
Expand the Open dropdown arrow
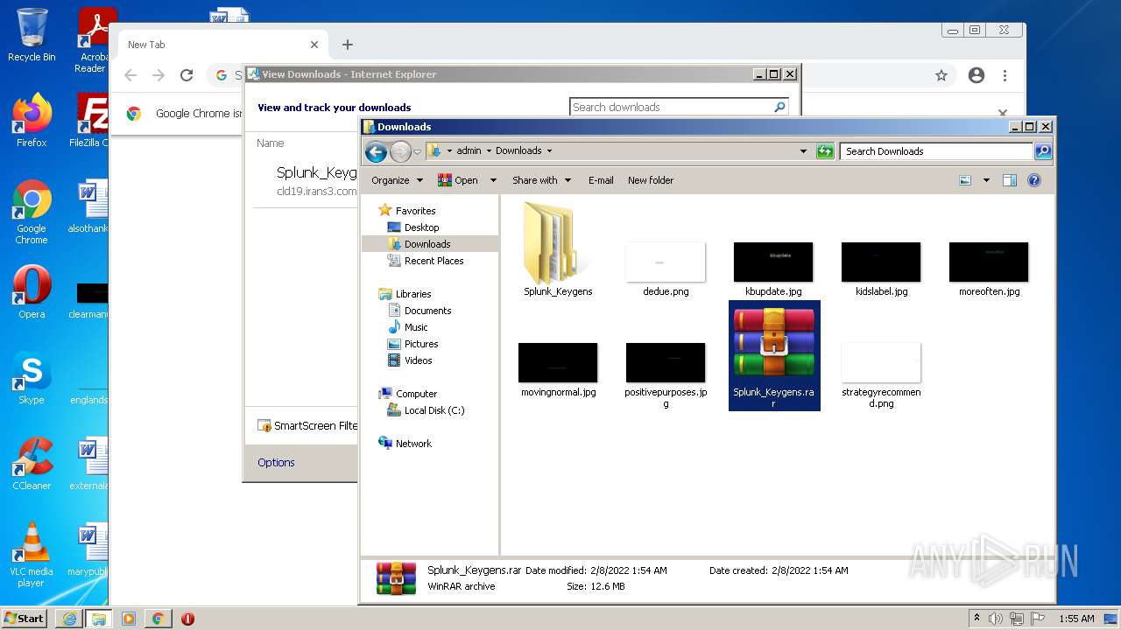(493, 180)
